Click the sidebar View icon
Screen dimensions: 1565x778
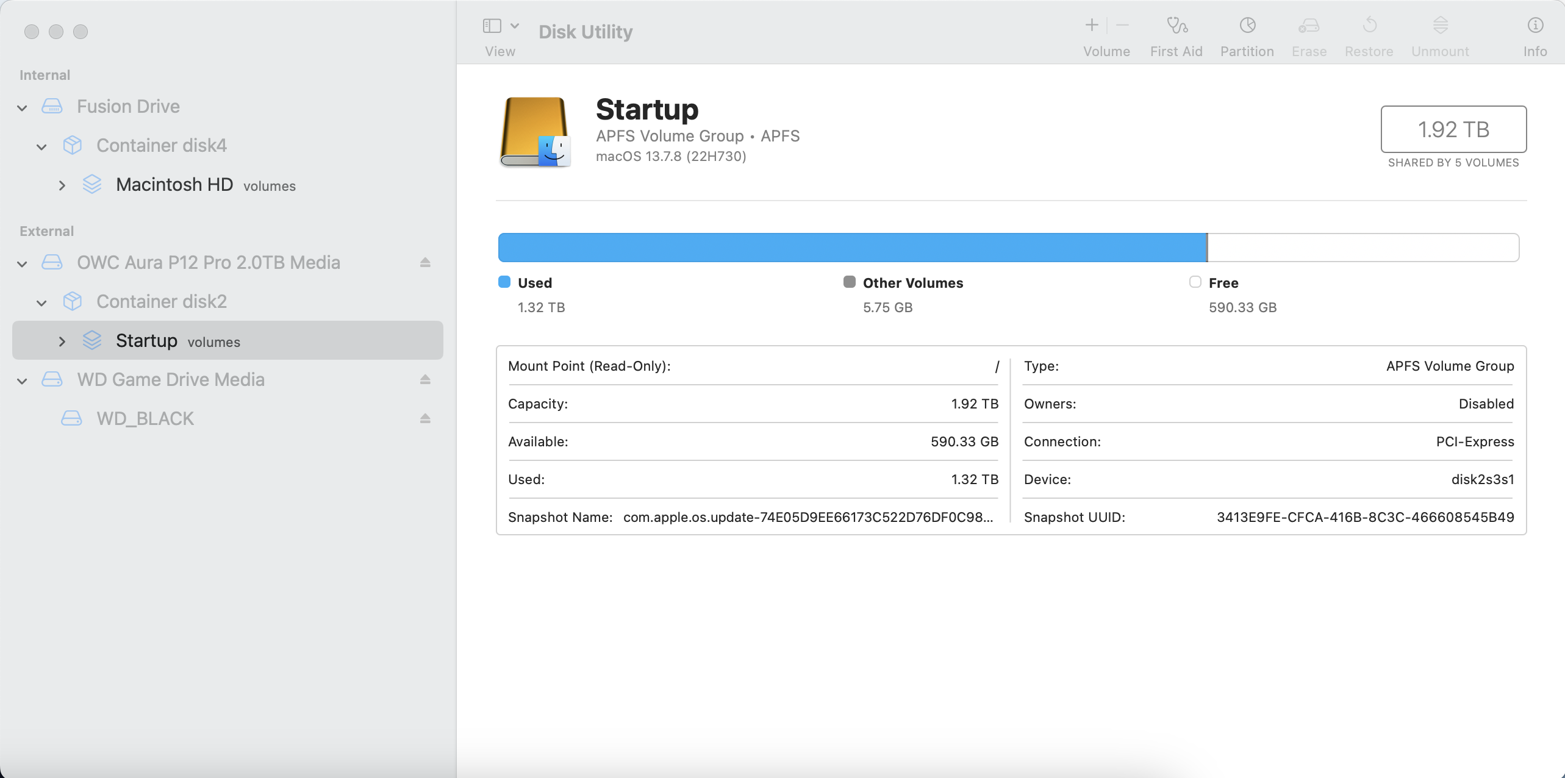(492, 26)
